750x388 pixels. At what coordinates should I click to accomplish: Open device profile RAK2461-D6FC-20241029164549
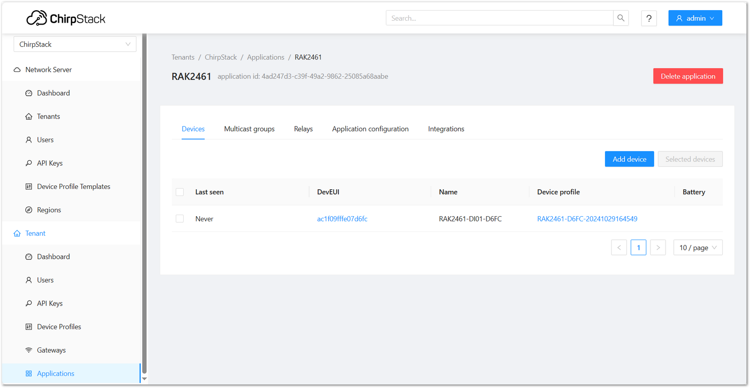click(587, 219)
